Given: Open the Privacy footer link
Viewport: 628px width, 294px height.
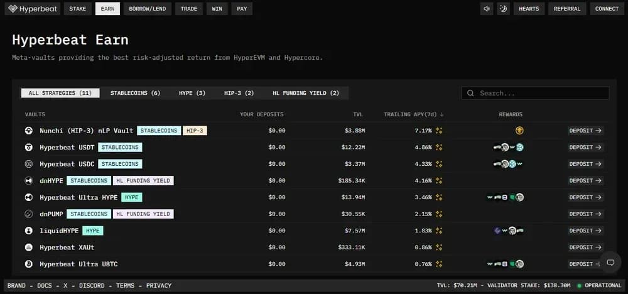Looking at the screenshot, I should [x=159, y=286].
